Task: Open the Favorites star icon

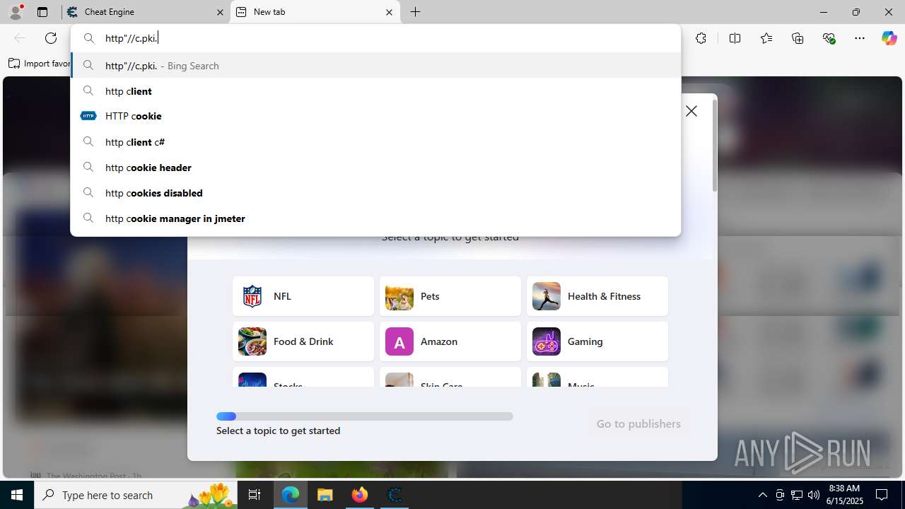Action: pos(766,38)
